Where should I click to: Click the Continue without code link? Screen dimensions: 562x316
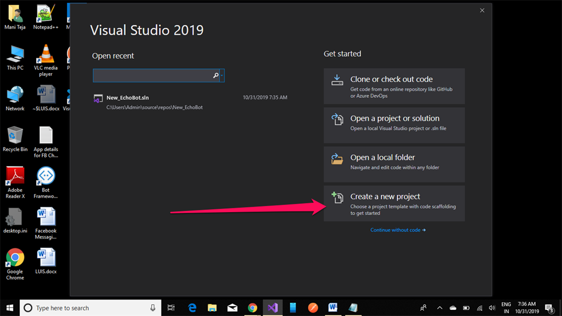point(398,230)
